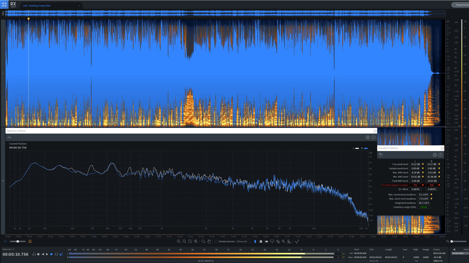Click the Max. short-term loudness marker
The height and width of the screenshot is (263, 469).
coord(431,199)
